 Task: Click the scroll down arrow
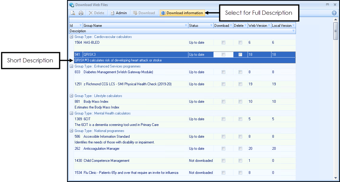click(335, 178)
